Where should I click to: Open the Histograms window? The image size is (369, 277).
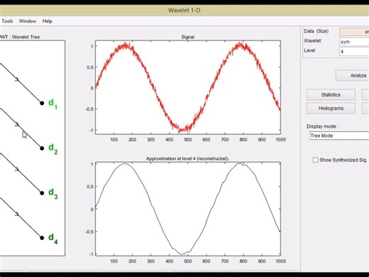[331, 108]
